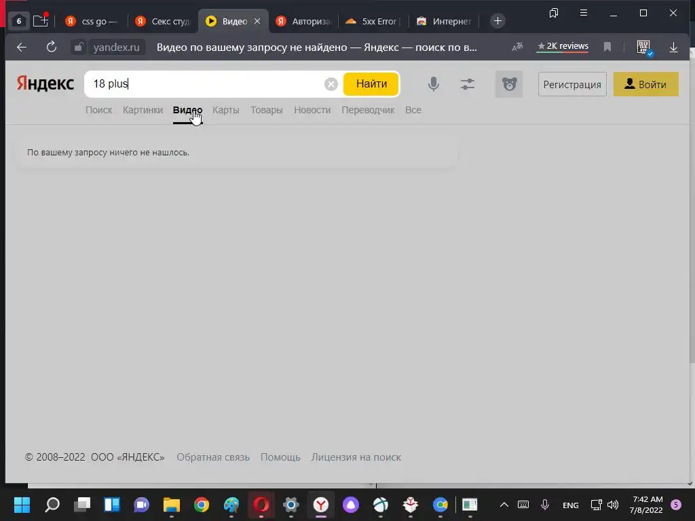Switch to the Интернет tab
The image size is (695, 521).
(444, 21)
